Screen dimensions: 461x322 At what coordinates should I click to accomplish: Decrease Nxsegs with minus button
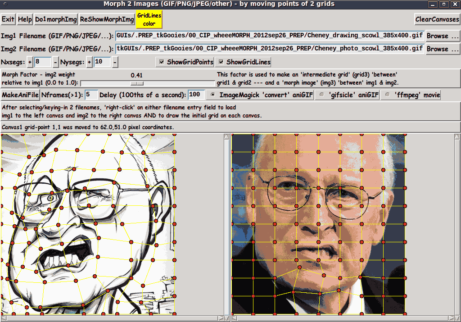click(x=55, y=62)
